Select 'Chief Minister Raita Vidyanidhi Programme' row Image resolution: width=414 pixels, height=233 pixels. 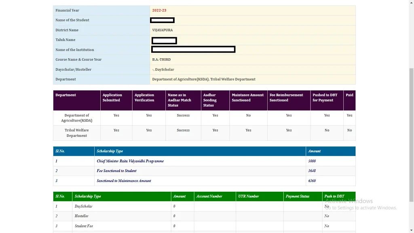[x=204, y=161]
